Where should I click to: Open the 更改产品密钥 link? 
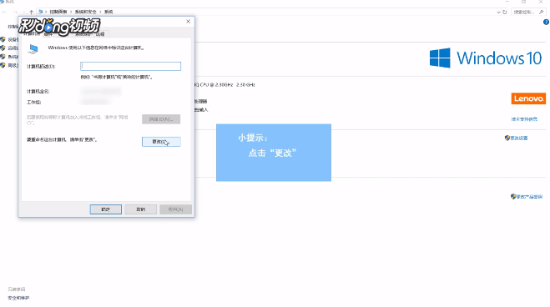[x=529, y=197]
